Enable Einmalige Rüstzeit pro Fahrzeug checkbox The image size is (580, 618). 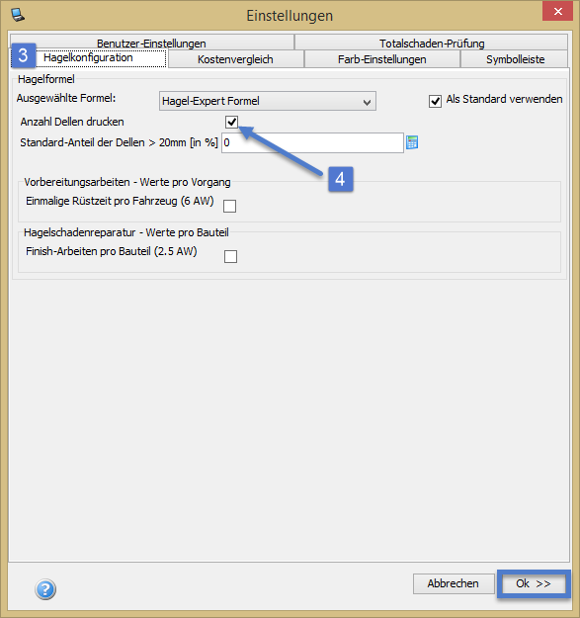point(229,206)
